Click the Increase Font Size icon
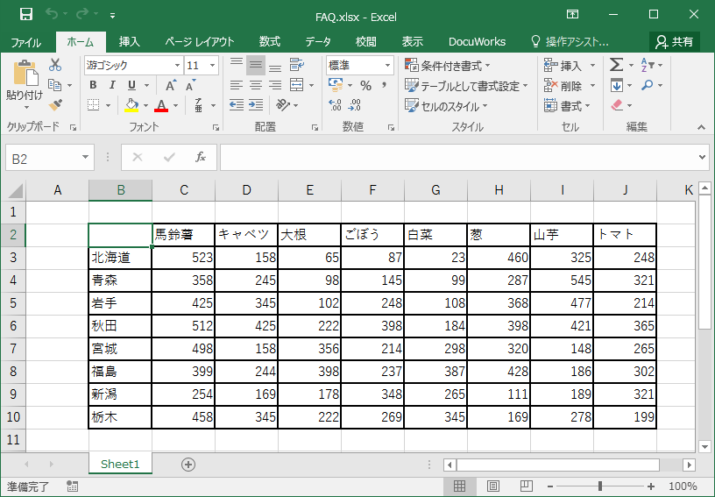The image size is (715, 497). pos(171,85)
